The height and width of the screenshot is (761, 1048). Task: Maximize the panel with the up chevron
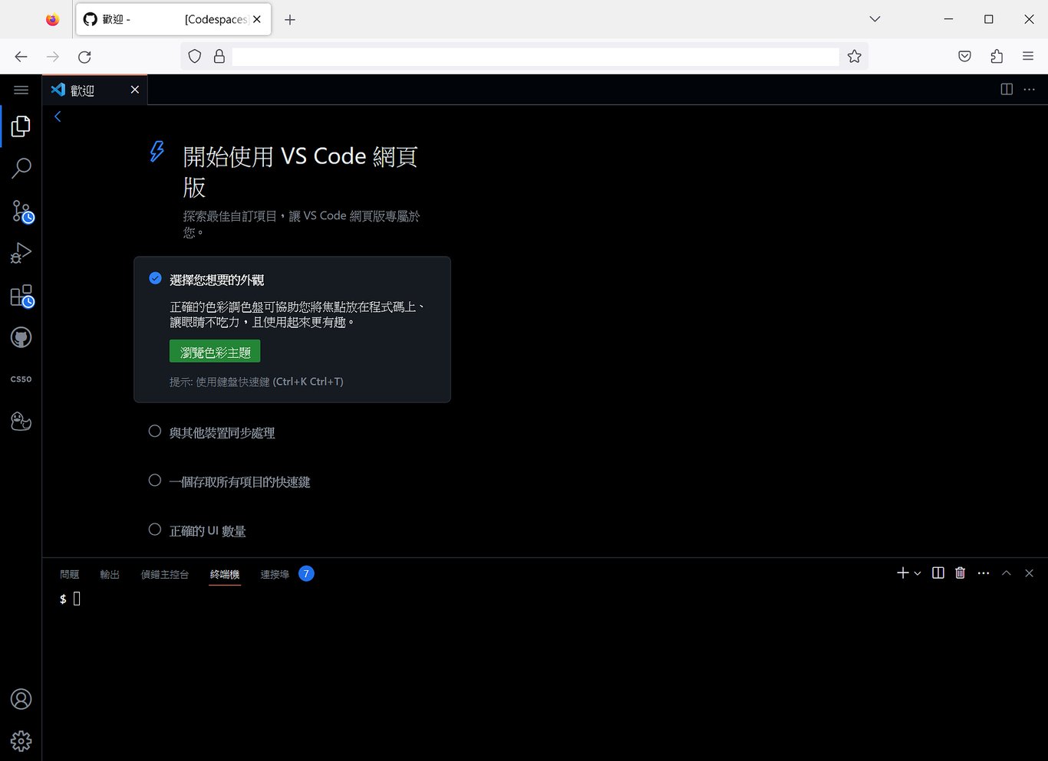(1007, 573)
